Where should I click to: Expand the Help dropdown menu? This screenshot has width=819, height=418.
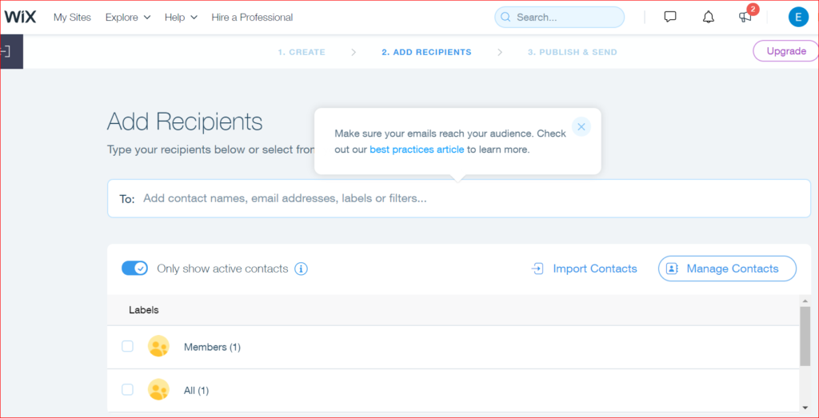pyautogui.click(x=180, y=17)
